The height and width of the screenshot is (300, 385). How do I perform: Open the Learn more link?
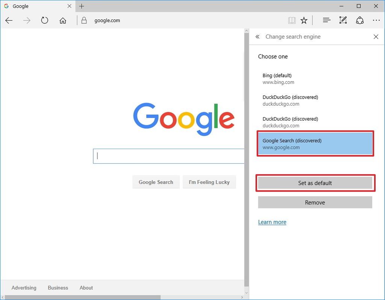coord(272,222)
